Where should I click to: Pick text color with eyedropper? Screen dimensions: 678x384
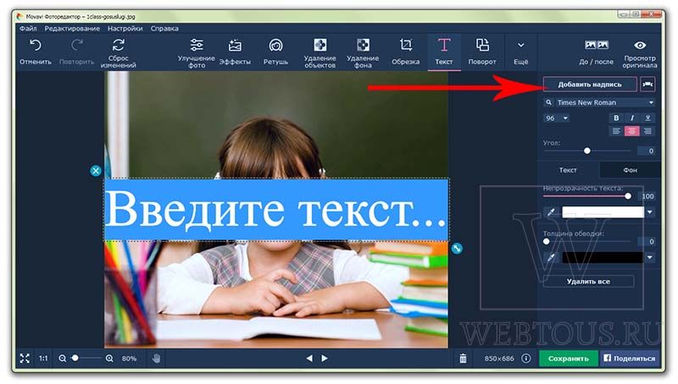point(550,211)
